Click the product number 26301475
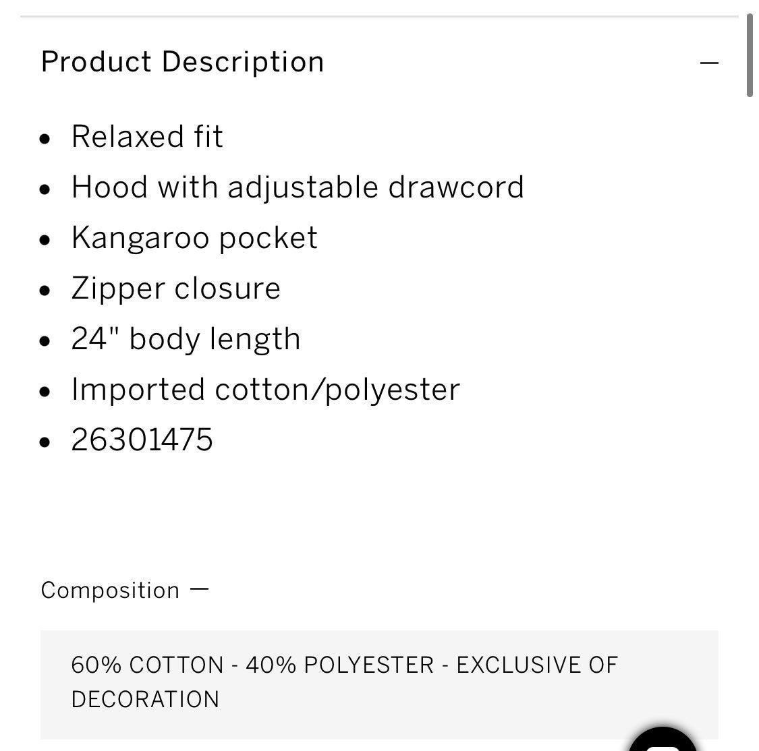 coord(142,440)
